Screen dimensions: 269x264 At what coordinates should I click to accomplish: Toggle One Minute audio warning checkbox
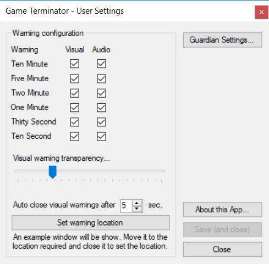tap(101, 108)
